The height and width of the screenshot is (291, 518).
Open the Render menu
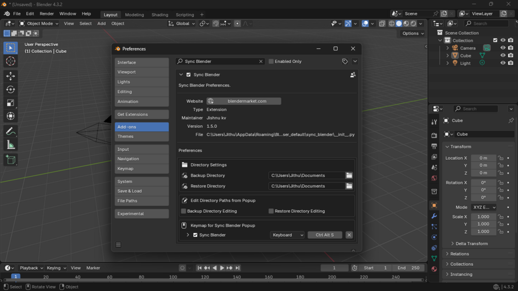(x=46, y=14)
